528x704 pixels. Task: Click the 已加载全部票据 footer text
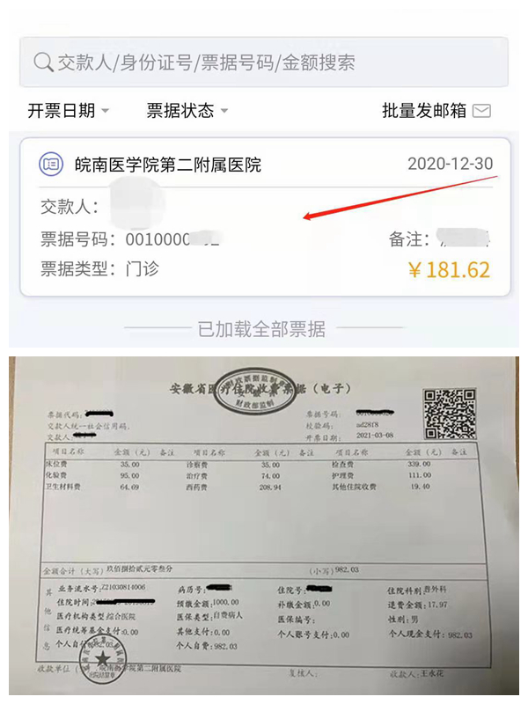[261, 329]
